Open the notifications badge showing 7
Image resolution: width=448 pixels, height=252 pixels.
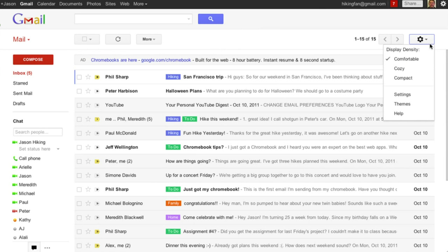pos(394,4)
